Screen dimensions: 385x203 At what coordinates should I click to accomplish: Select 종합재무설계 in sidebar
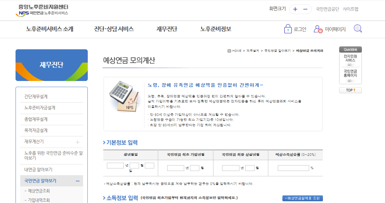(x=36, y=119)
